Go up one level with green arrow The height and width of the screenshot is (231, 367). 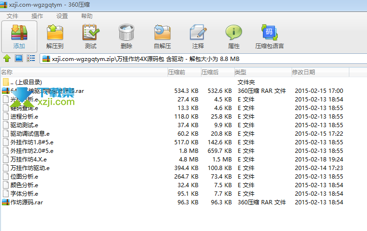click(7, 58)
